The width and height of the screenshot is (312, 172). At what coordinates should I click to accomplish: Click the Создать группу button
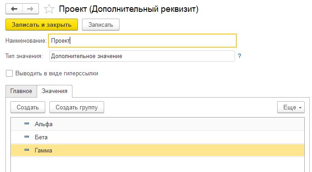(x=77, y=107)
